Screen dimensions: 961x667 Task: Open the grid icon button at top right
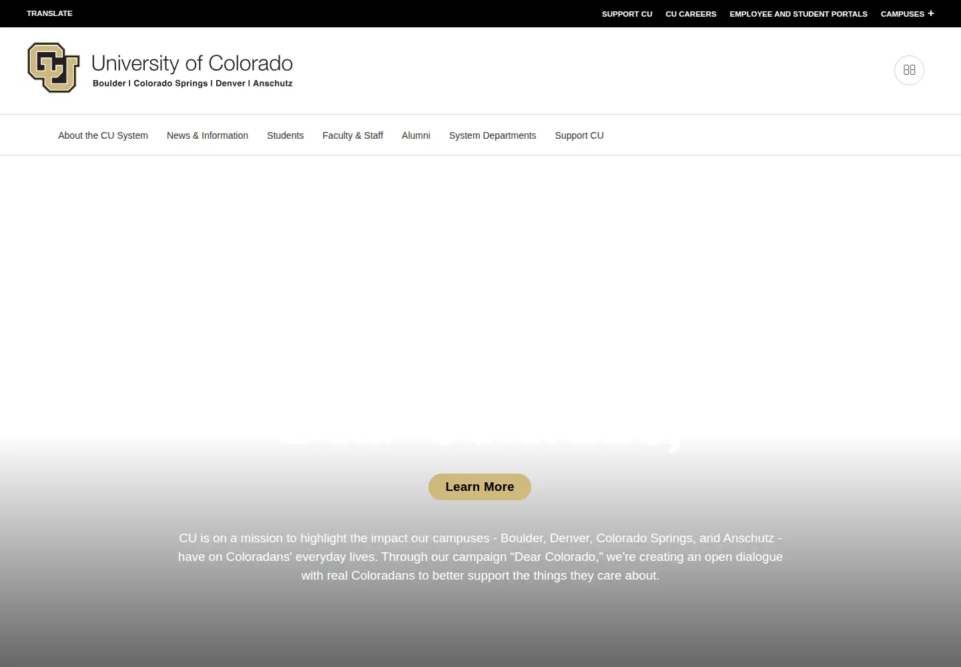[909, 70]
